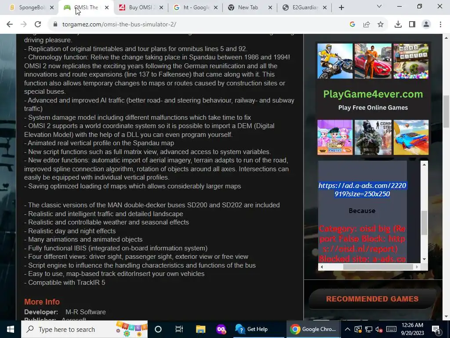Viewport: 450px width, 338px height.
Task: Open the red sports car game thumbnail
Action: pyautogui.click(x=373, y=61)
